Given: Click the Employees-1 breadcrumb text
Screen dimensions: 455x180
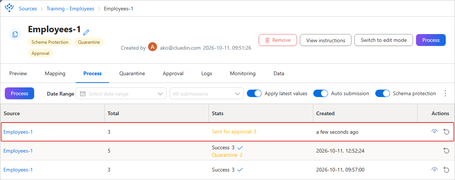Looking at the screenshot, I should (x=118, y=9).
